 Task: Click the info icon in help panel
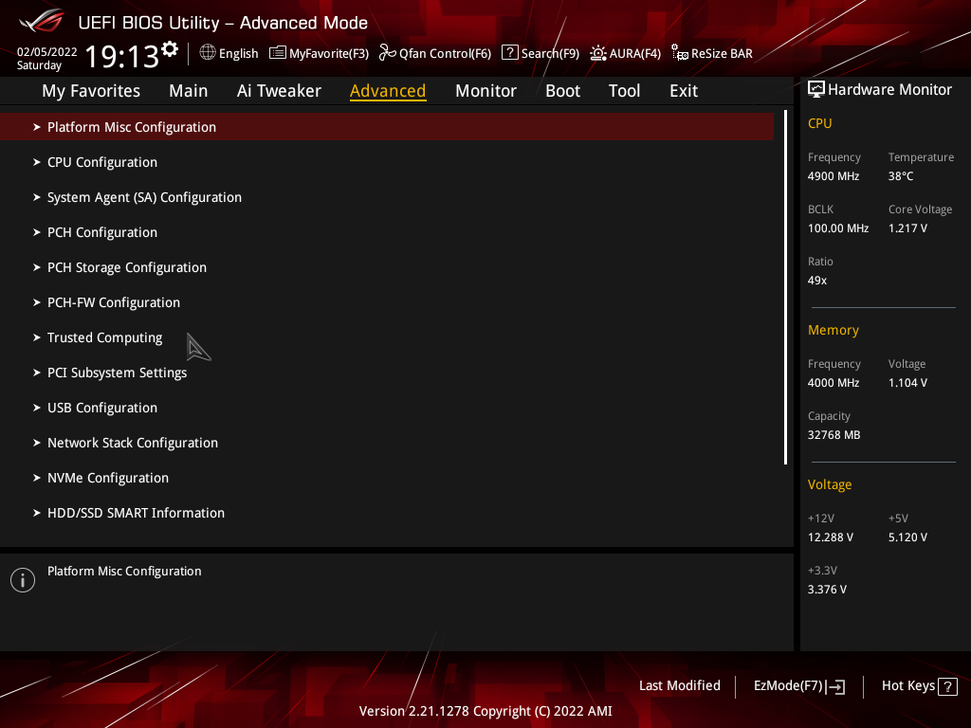[23, 580]
